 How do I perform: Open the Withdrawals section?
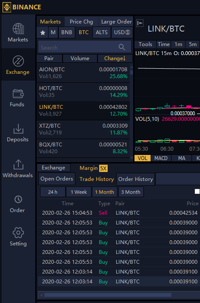pos(18,169)
